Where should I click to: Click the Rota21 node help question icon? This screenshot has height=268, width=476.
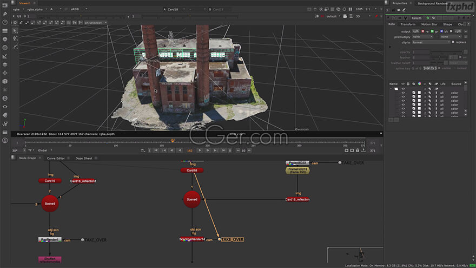click(x=458, y=18)
